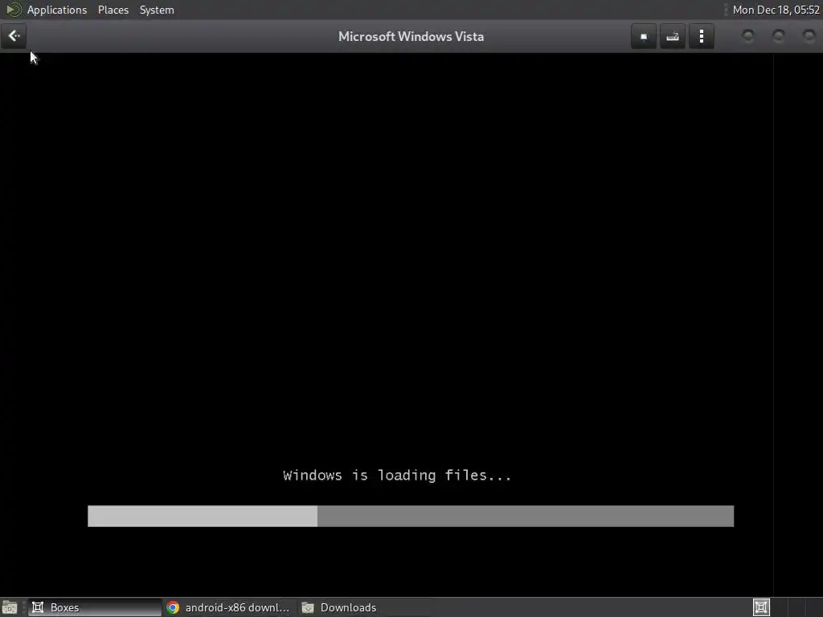Screen dimensions: 823x617
Task: Open keyboard shortcuts sender button
Action: click(673, 37)
